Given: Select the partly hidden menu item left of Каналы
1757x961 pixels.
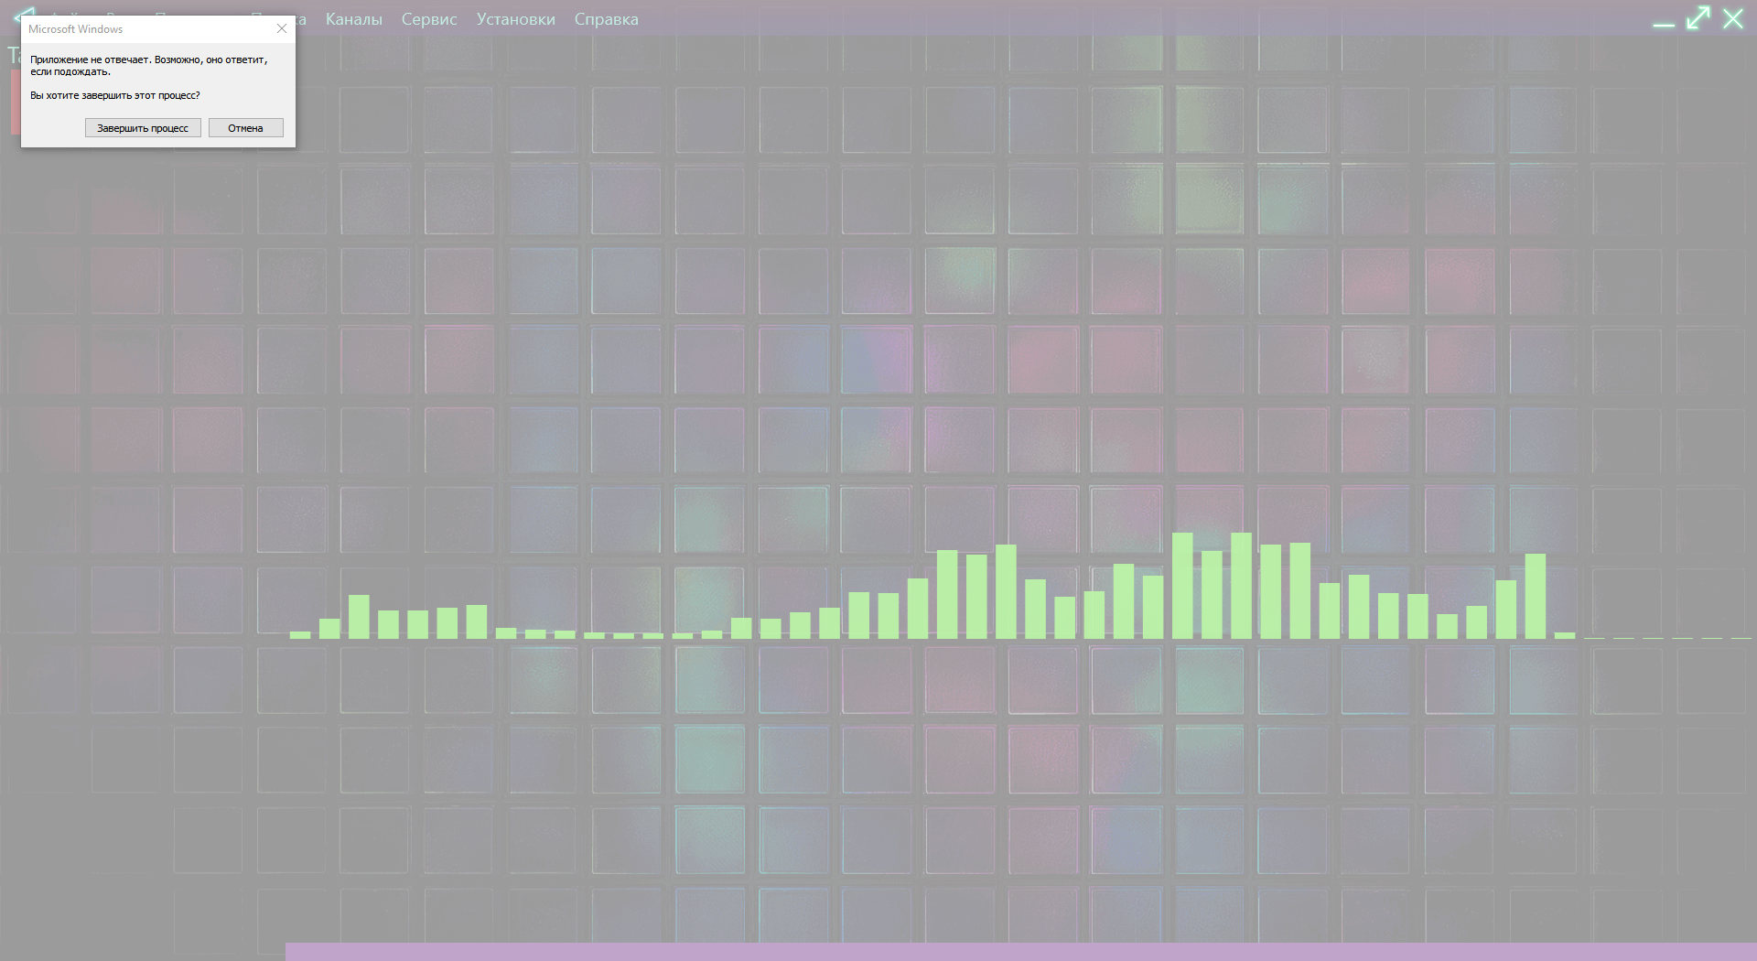Looking at the screenshot, I should 301,19.
